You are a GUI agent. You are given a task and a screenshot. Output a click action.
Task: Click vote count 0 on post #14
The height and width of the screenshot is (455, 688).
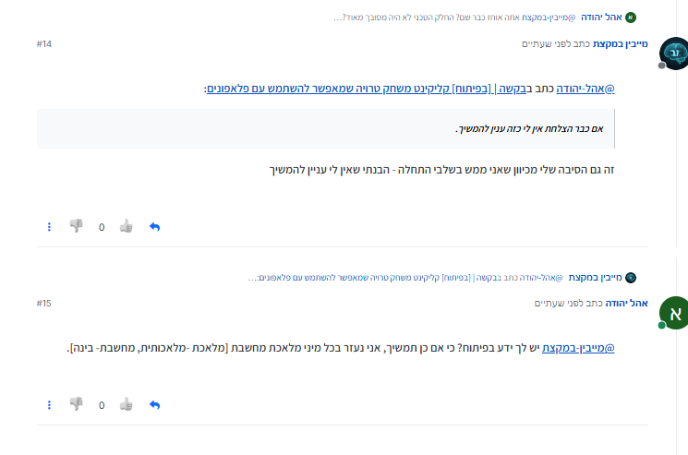pos(102,227)
